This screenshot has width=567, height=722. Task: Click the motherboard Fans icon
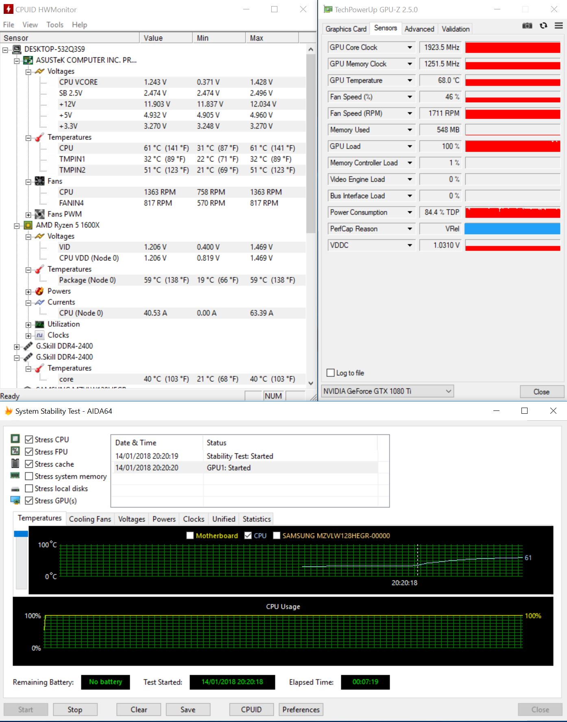tap(40, 181)
